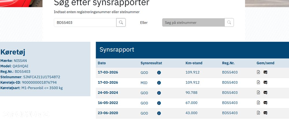Image resolution: width=289 pixels, height=120 pixels.
Task: Show info for first 17-03-2026 GOD result
Action: click(159, 72)
